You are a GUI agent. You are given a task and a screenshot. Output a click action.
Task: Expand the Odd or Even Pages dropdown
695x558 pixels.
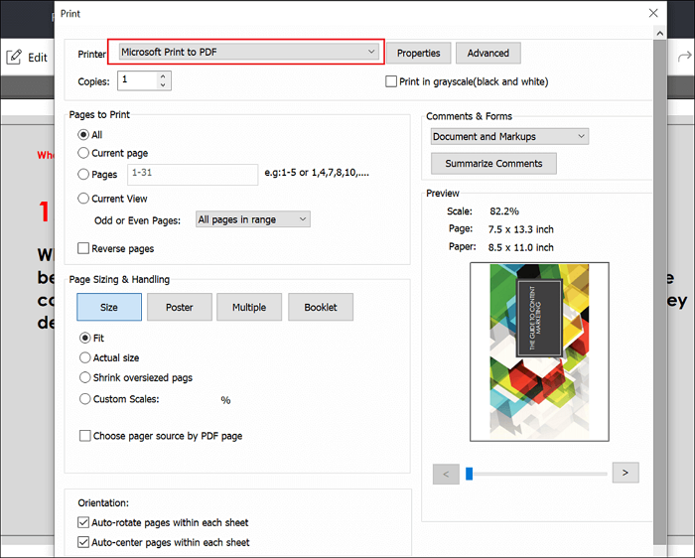pyautogui.click(x=253, y=219)
